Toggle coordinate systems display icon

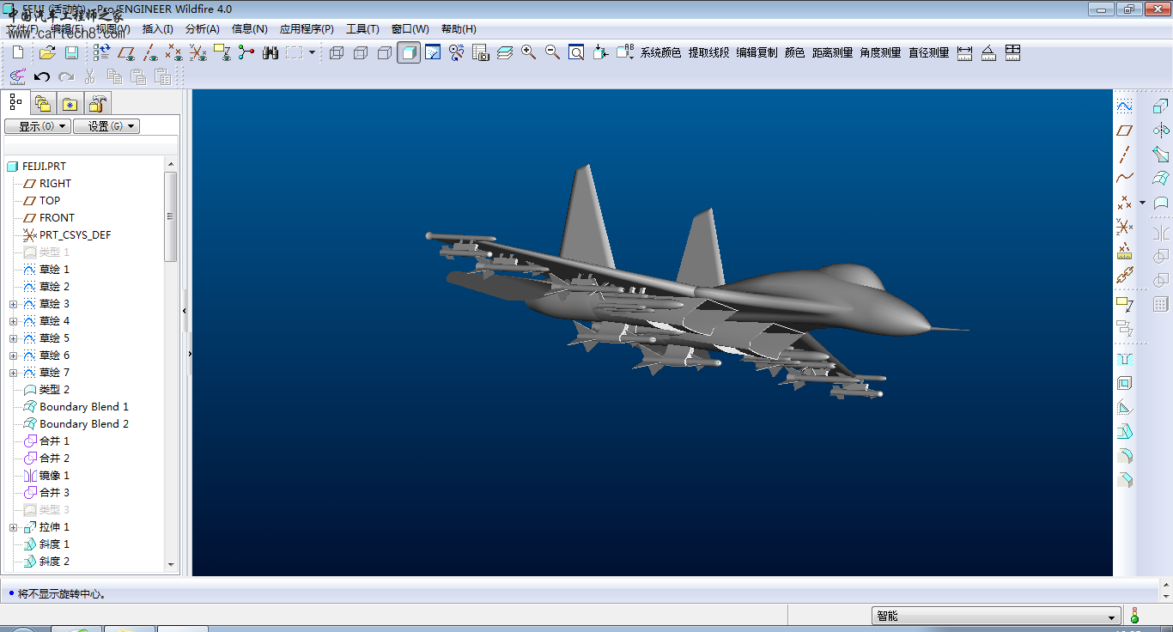point(198,53)
